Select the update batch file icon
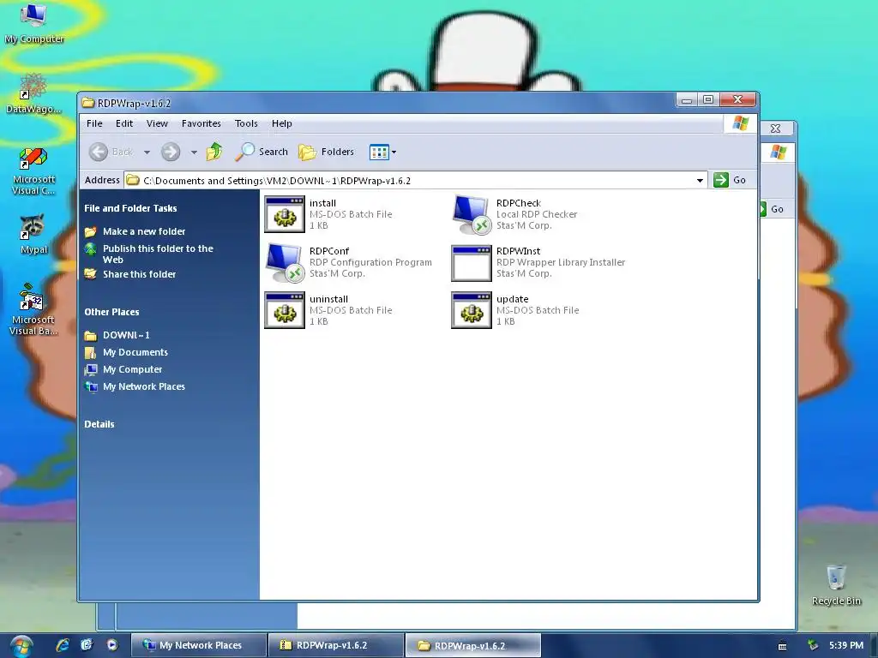 (472, 310)
